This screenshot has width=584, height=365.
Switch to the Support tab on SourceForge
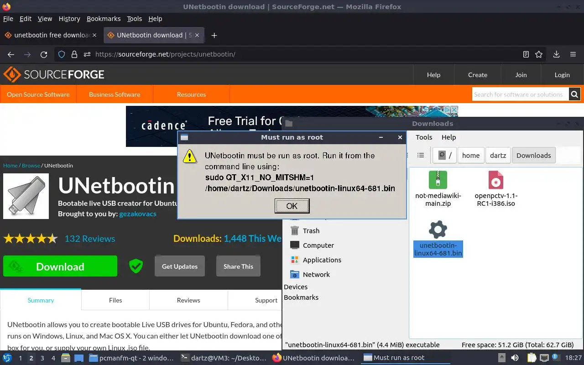point(266,300)
